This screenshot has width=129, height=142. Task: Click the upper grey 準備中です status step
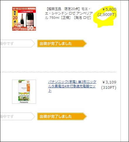coord(18,44)
